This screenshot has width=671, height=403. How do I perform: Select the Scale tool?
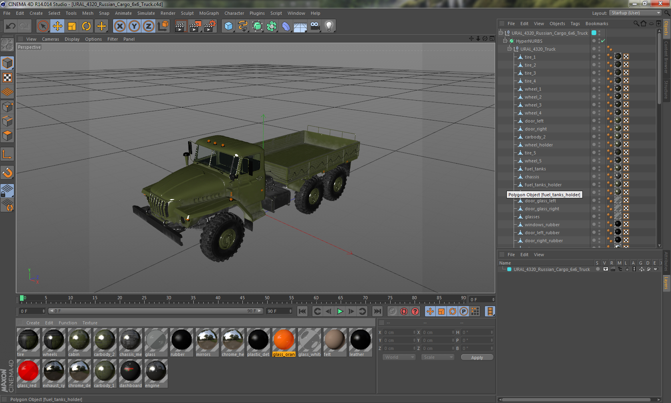[72, 26]
